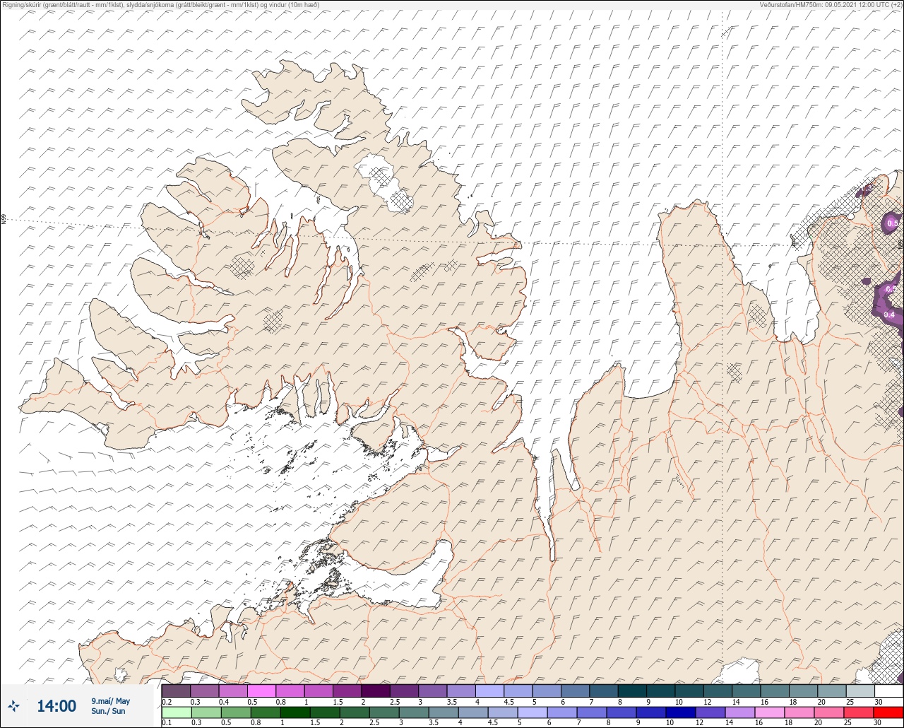Select lavender-blue 5 swatch in rain legend
The height and width of the screenshot is (728, 904).
click(x=533, y=712)
